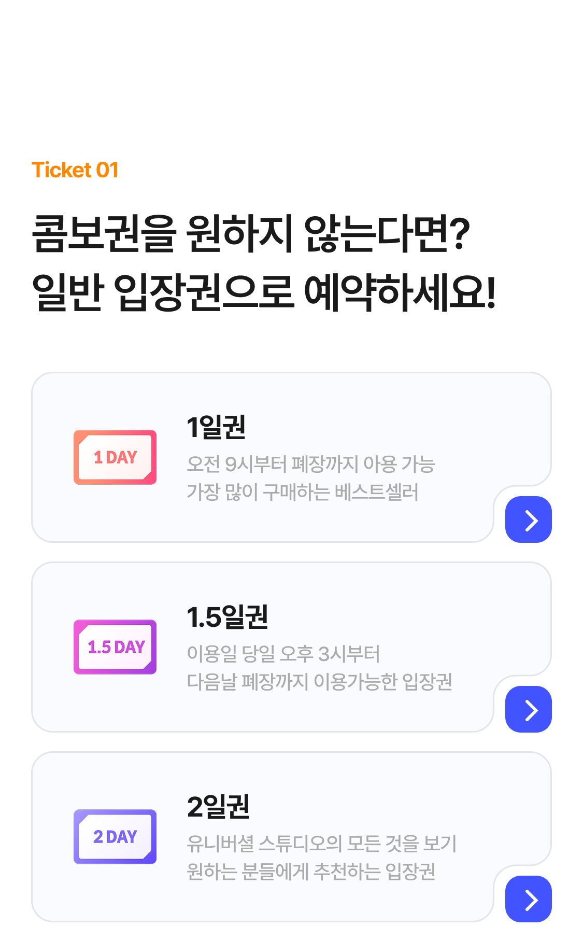This screenshot has height=941, width=583.
Task: Select the 1일권 title text
Action: point(216,428)
